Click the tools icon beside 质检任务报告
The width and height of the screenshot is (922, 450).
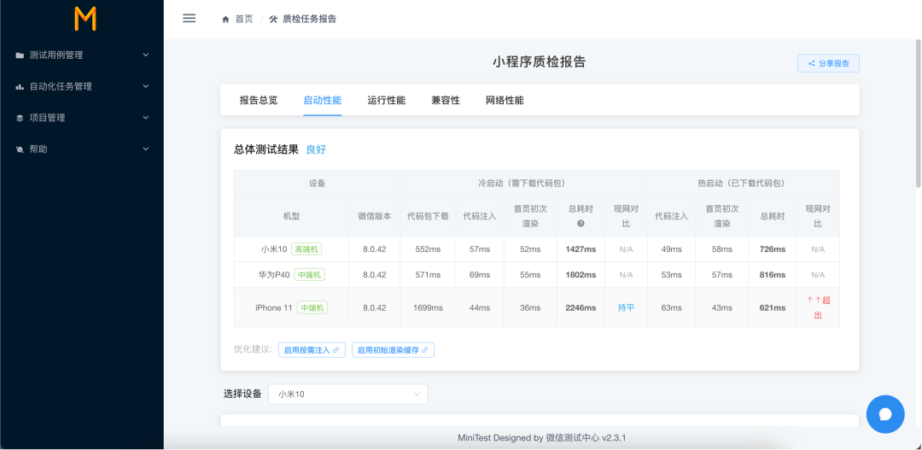(x=273, y=19)
